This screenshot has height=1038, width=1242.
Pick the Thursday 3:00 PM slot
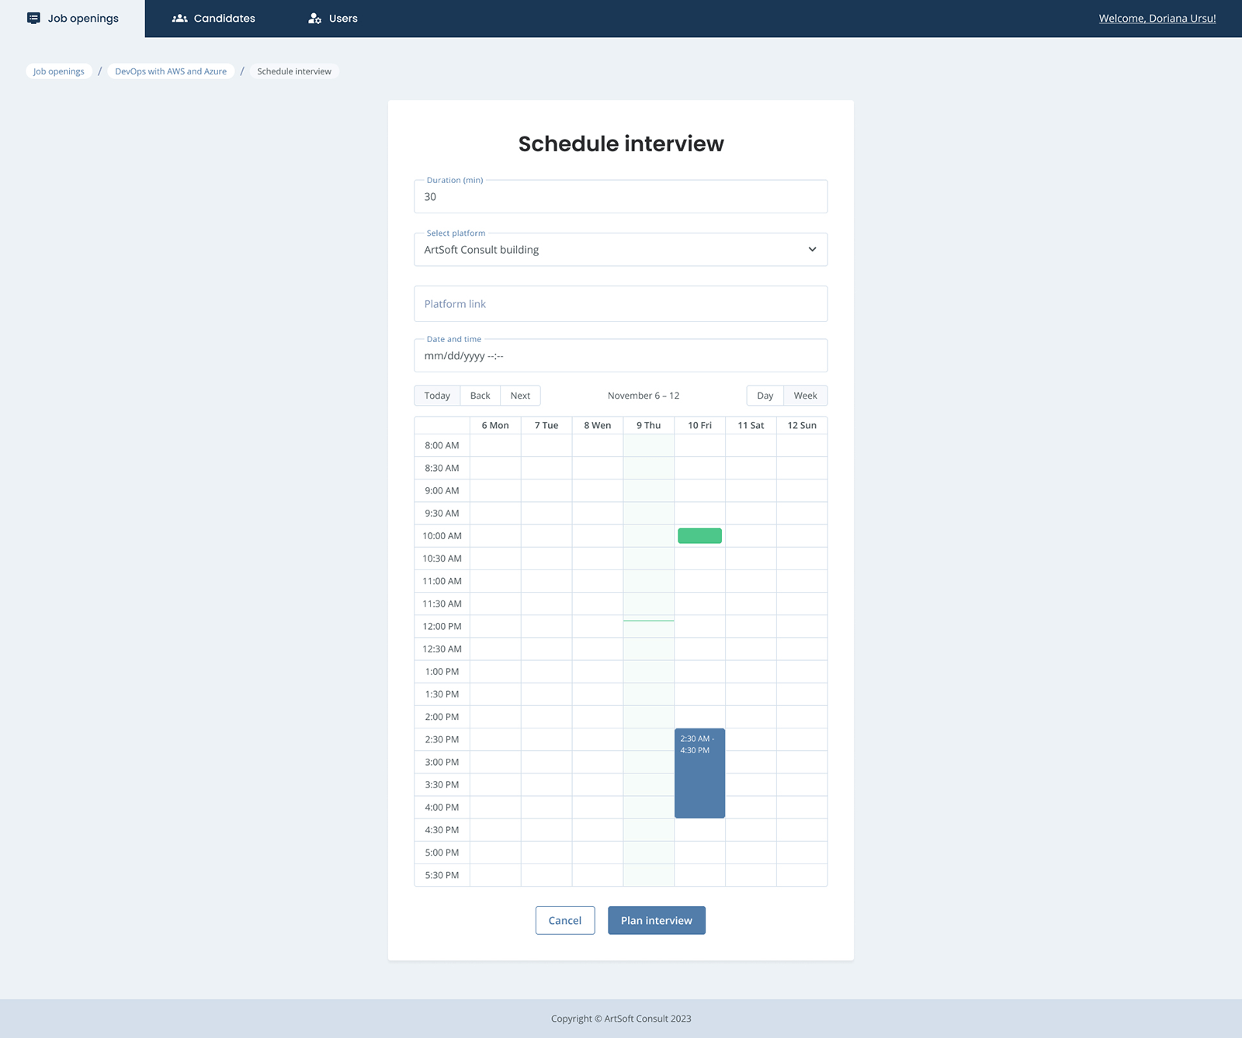point(649,763)
